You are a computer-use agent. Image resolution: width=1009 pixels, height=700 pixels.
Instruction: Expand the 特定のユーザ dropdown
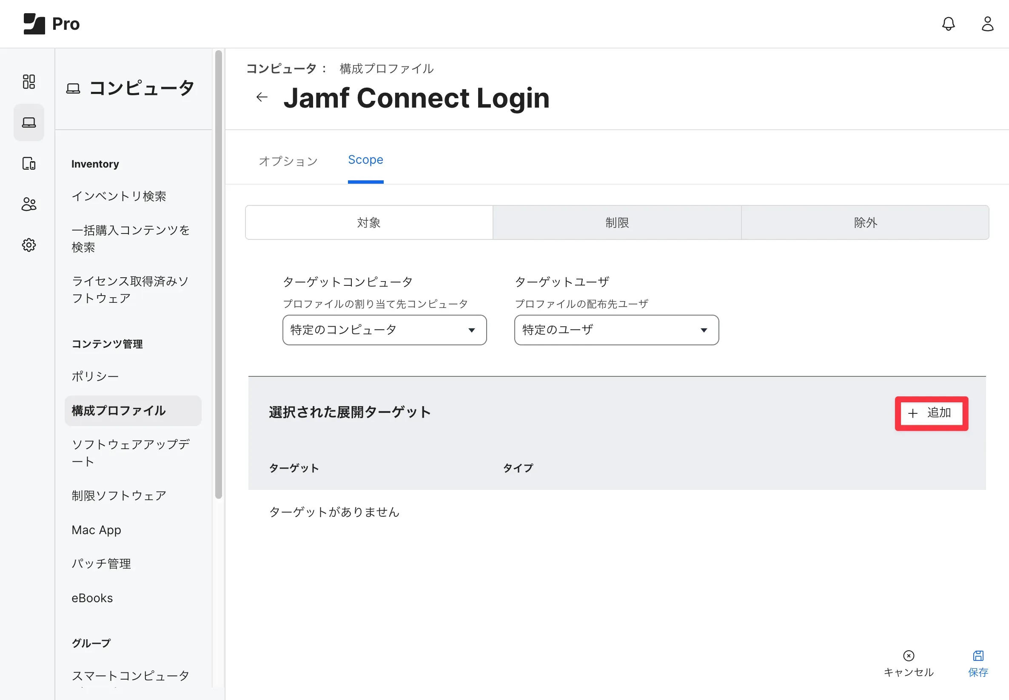point(616,330)
